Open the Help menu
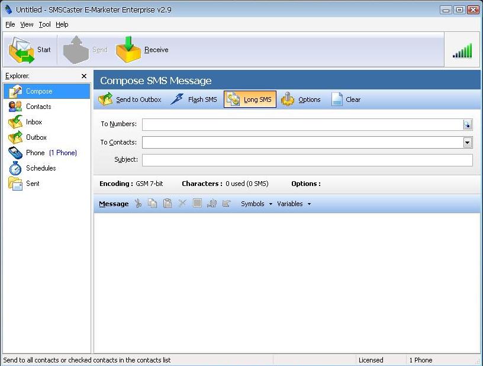Viewport: 483px width, 366px height. point(62,24)
